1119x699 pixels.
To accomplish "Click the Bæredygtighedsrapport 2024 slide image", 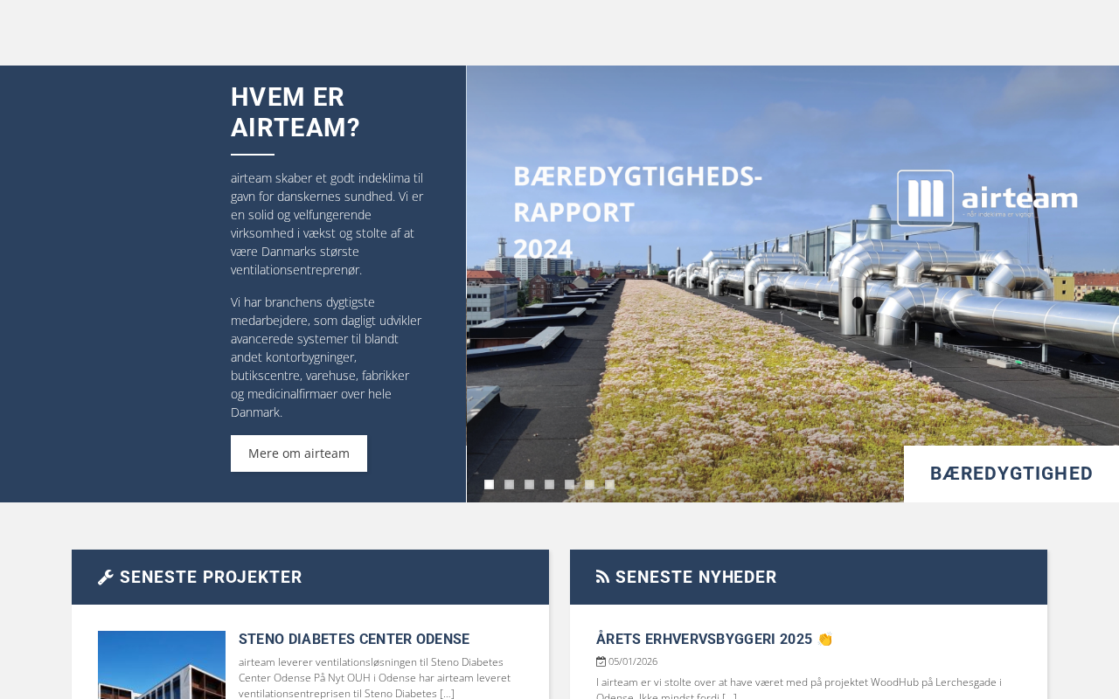I will tap(793, 284).
